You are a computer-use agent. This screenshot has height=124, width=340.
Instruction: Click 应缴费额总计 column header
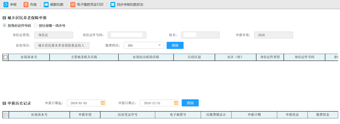(x=216, y=115)
